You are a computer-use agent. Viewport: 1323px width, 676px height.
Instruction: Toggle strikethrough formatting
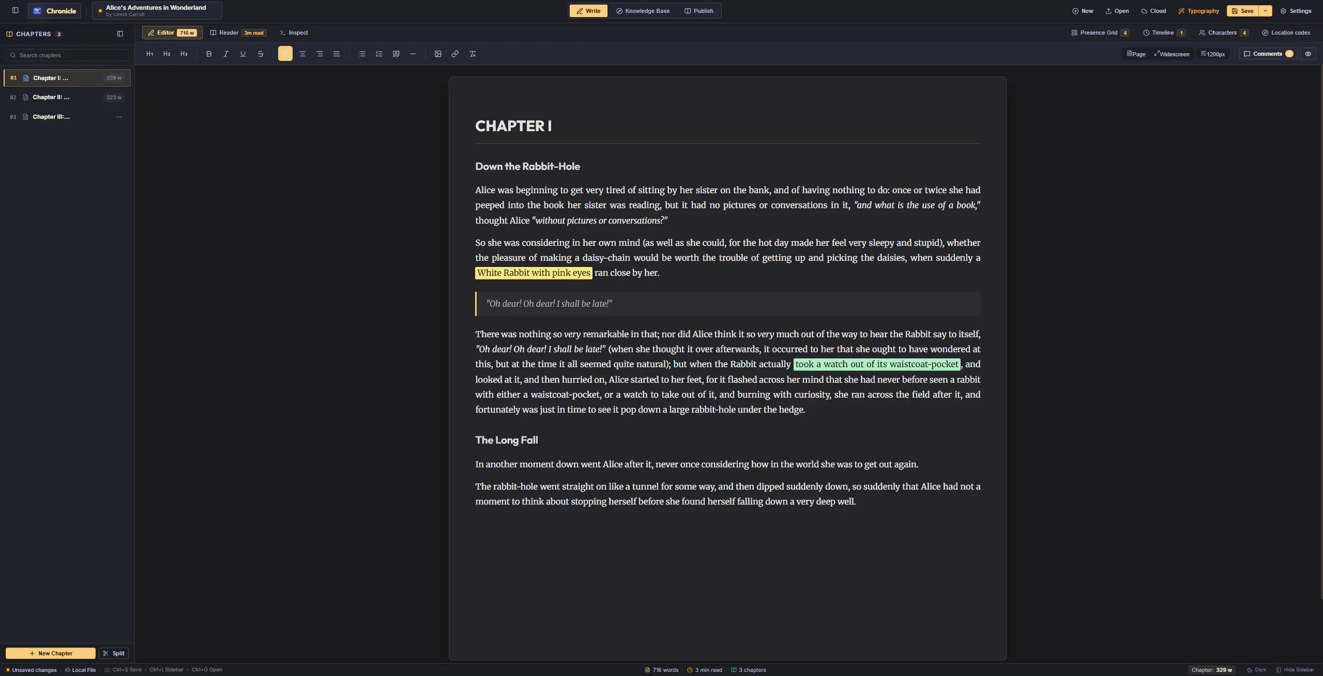[261, 54]
